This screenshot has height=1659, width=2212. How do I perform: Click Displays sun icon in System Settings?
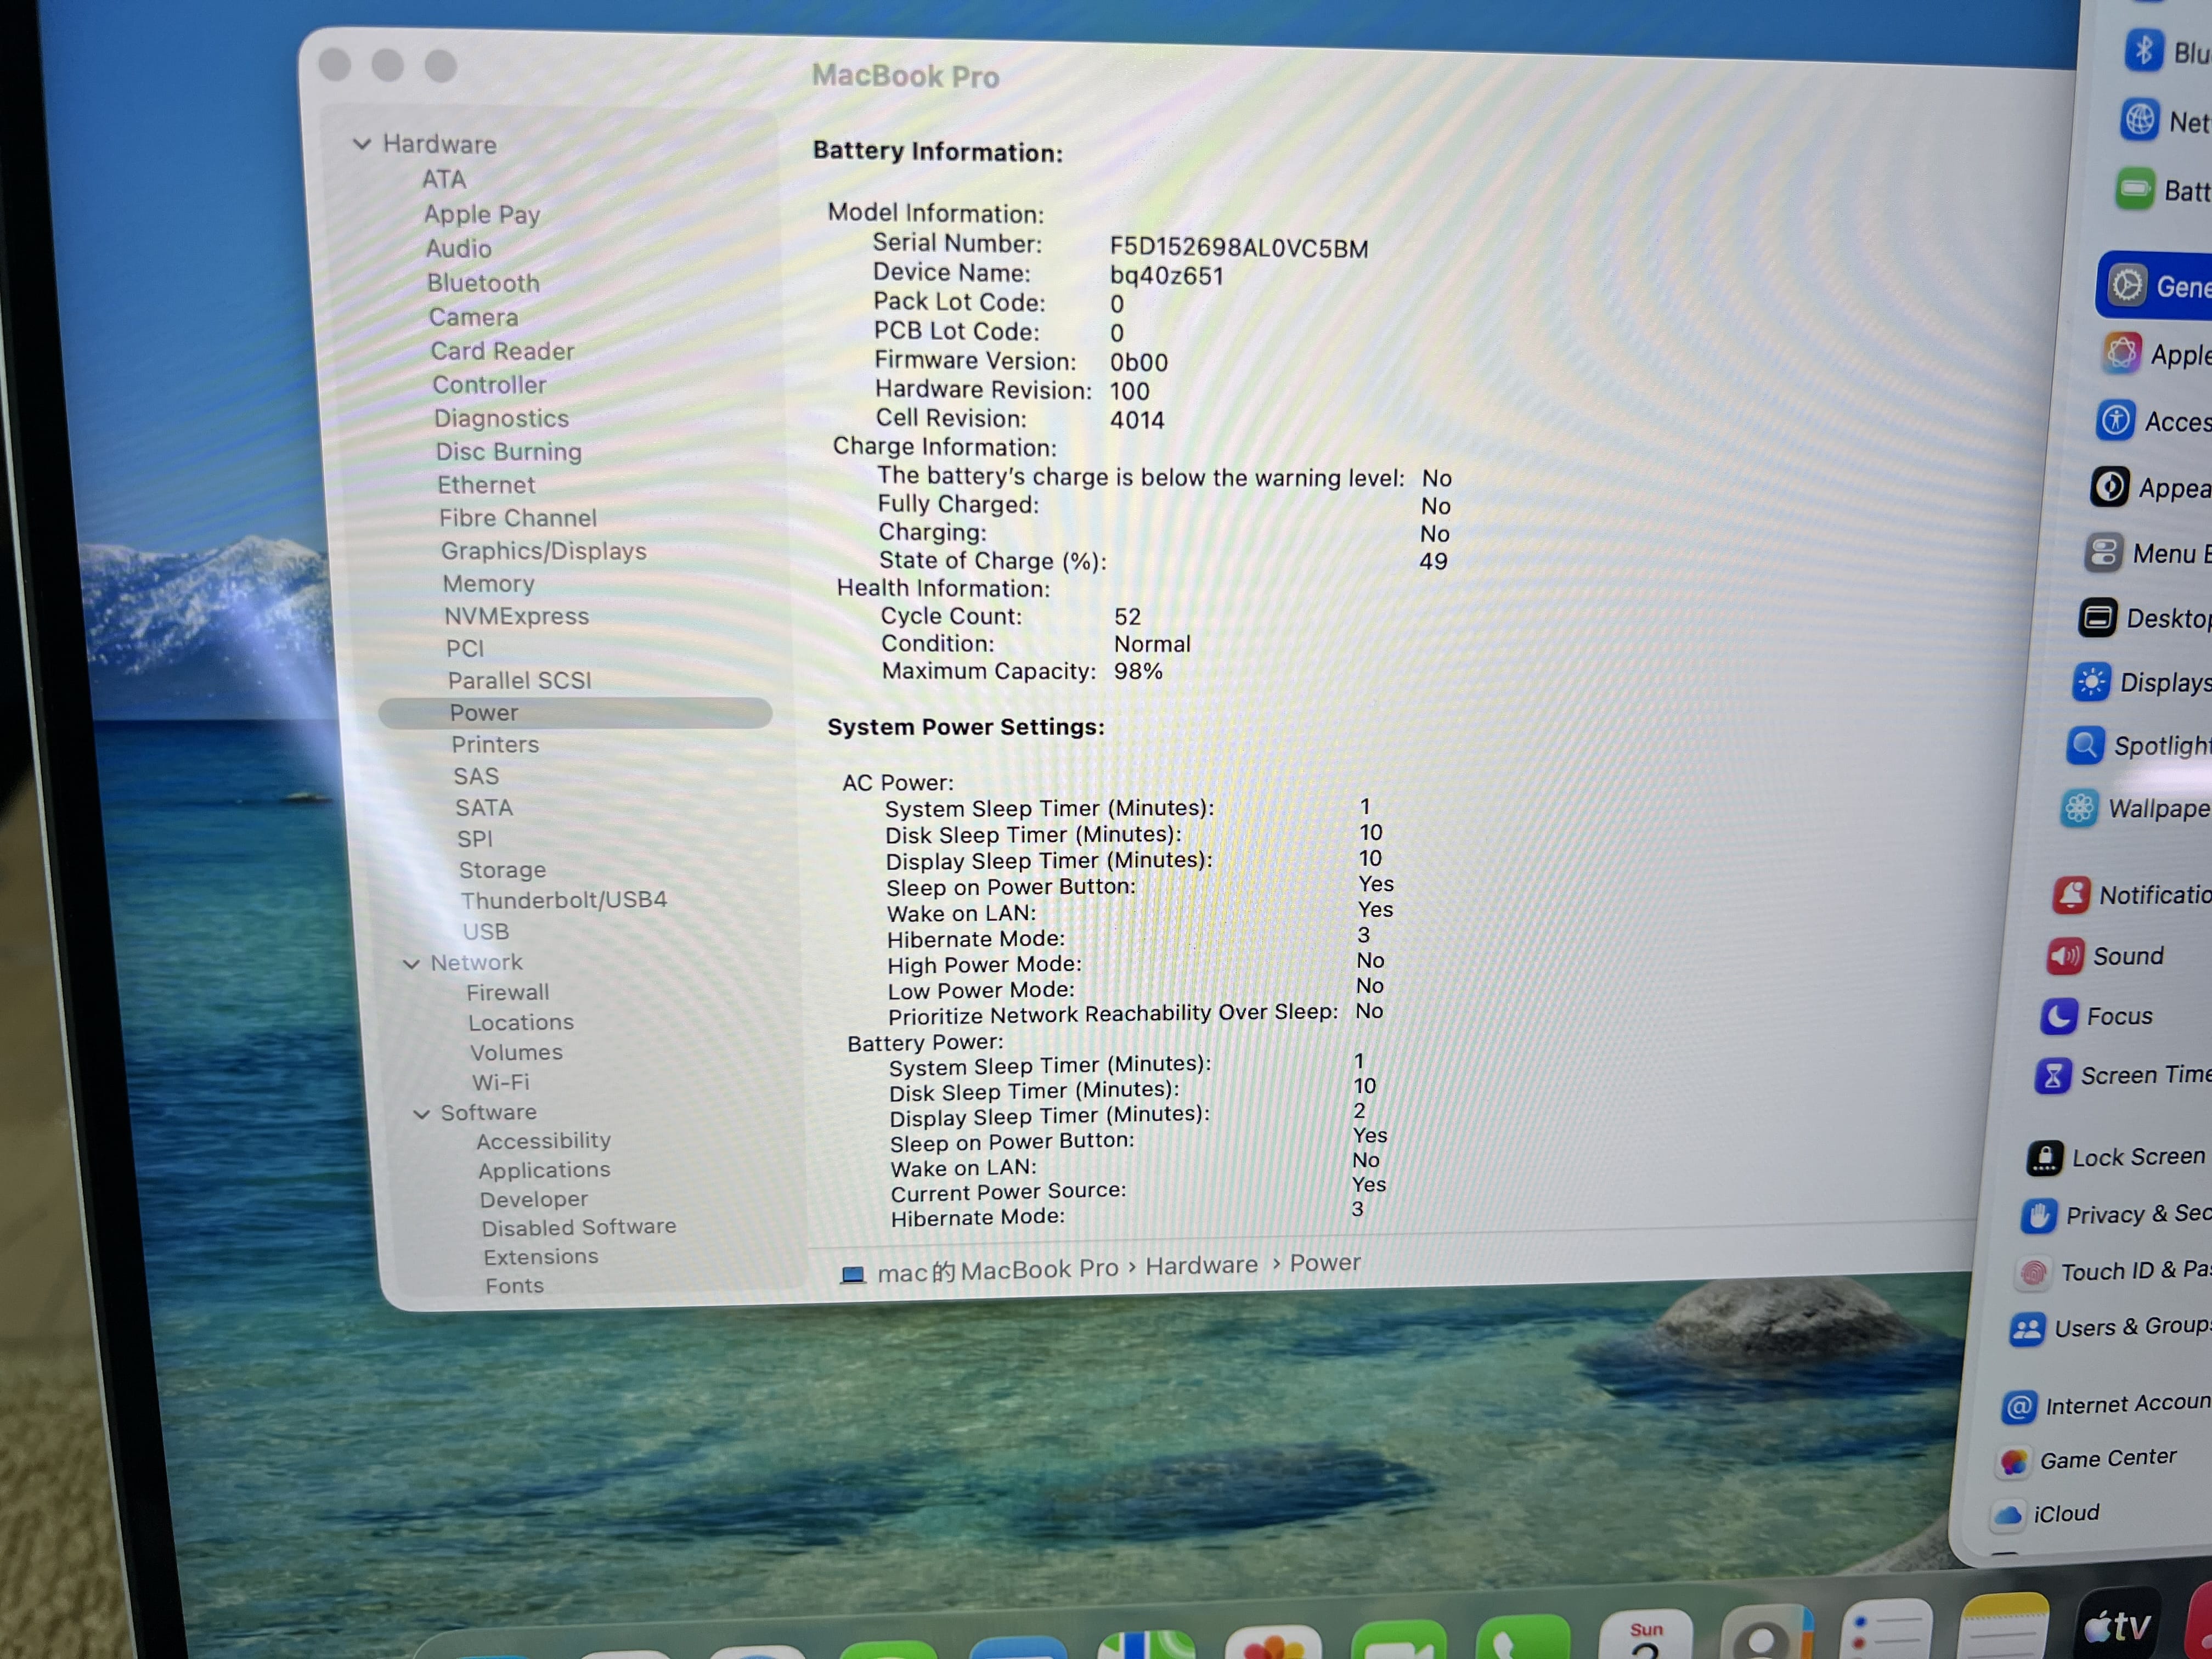[2091, 682]
